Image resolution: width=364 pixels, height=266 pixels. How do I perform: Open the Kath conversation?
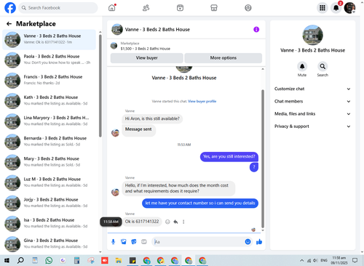tap(49, 101)
